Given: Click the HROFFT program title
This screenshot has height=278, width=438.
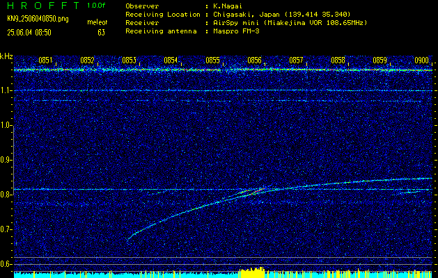Looking at the screenshot, I should 43,6.
